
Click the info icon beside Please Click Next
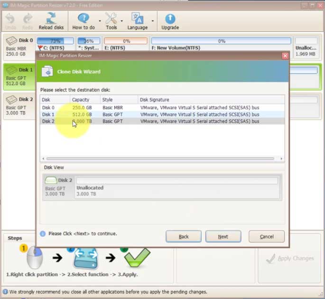(43, 234)
